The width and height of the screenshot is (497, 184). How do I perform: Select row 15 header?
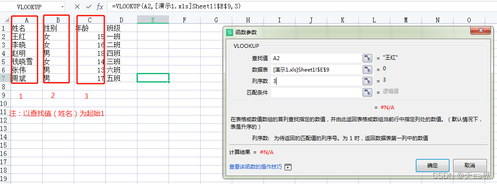pyautogui.click(x=5, y=144)
